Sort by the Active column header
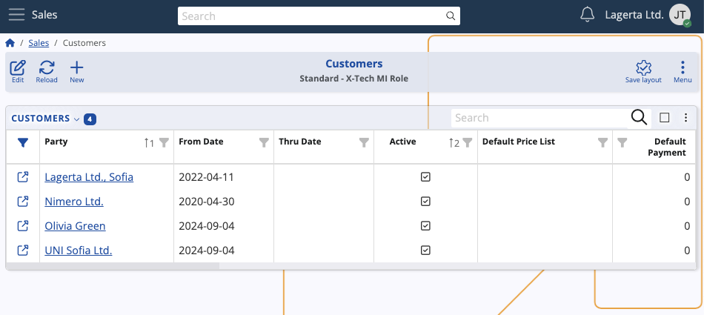 (x=402, y=142)
